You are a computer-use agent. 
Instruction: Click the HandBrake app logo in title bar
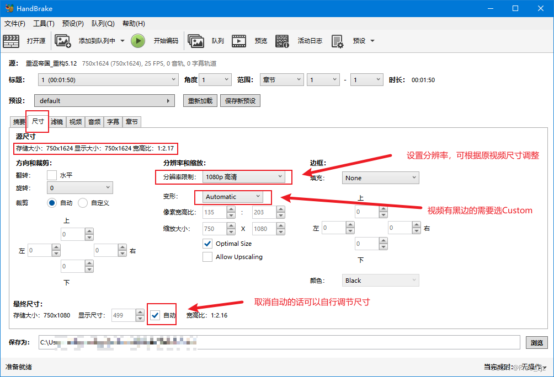point(9,8)
